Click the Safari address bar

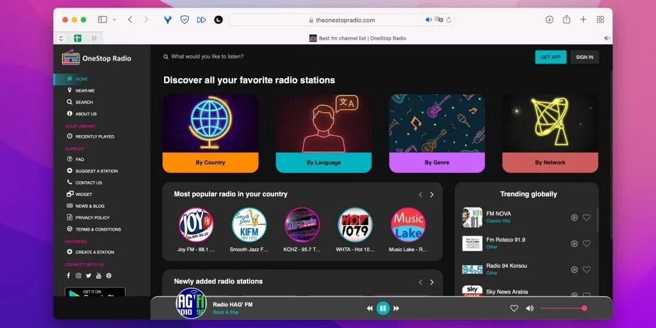342,20
